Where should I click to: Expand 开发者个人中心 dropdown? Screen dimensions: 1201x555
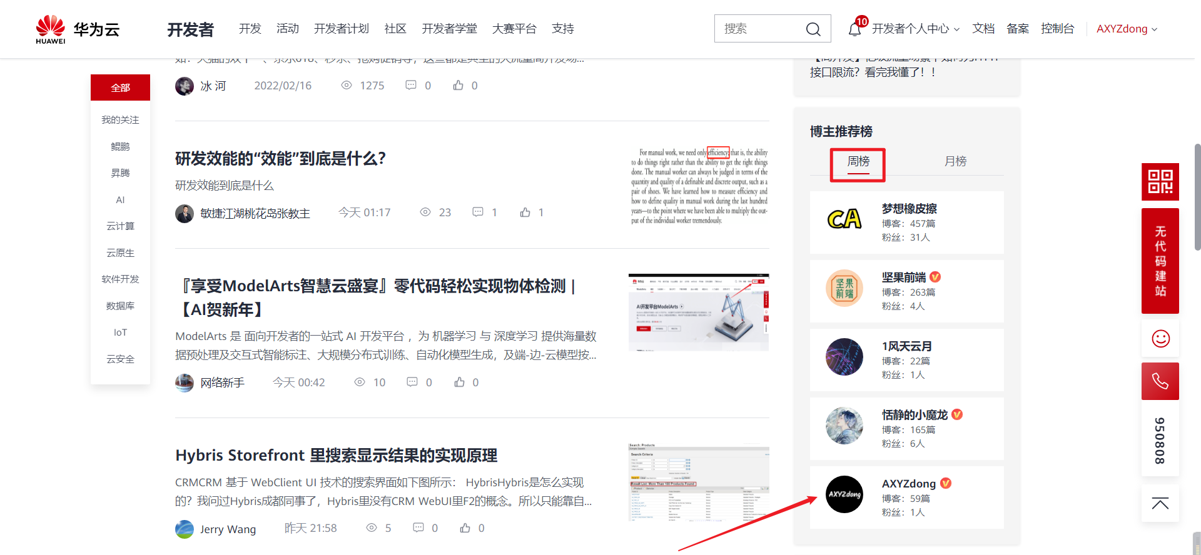916,29
